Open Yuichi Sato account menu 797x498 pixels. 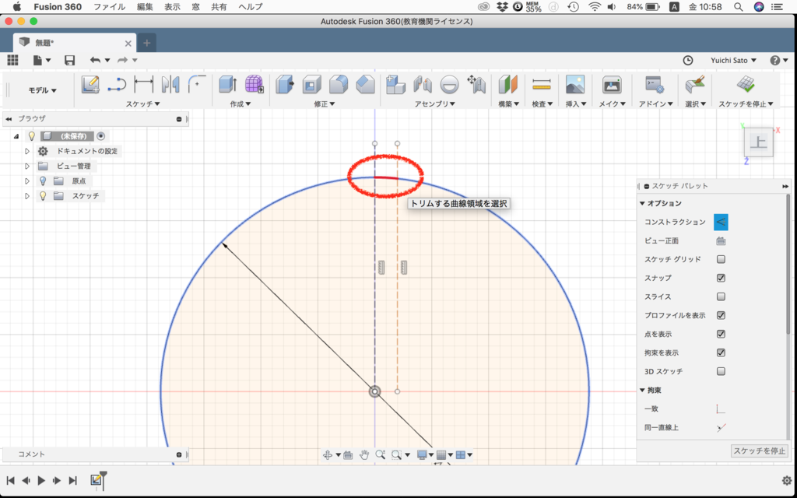[x=733, y=61]
